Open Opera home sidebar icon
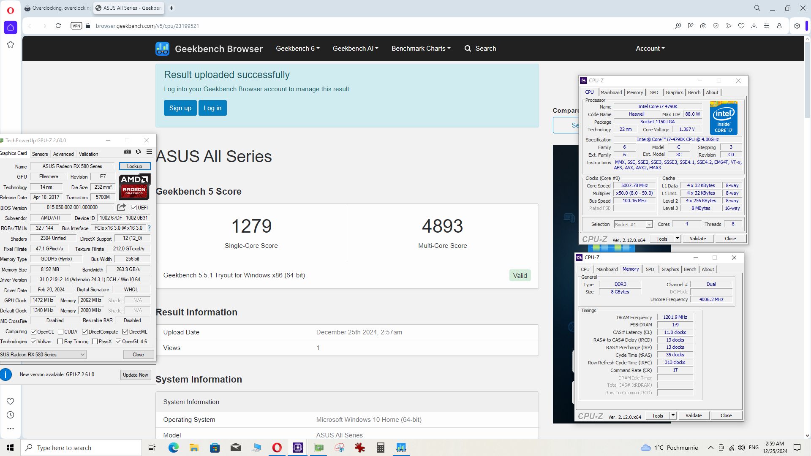This screenshot has height=456, width=811. (11, 27)
